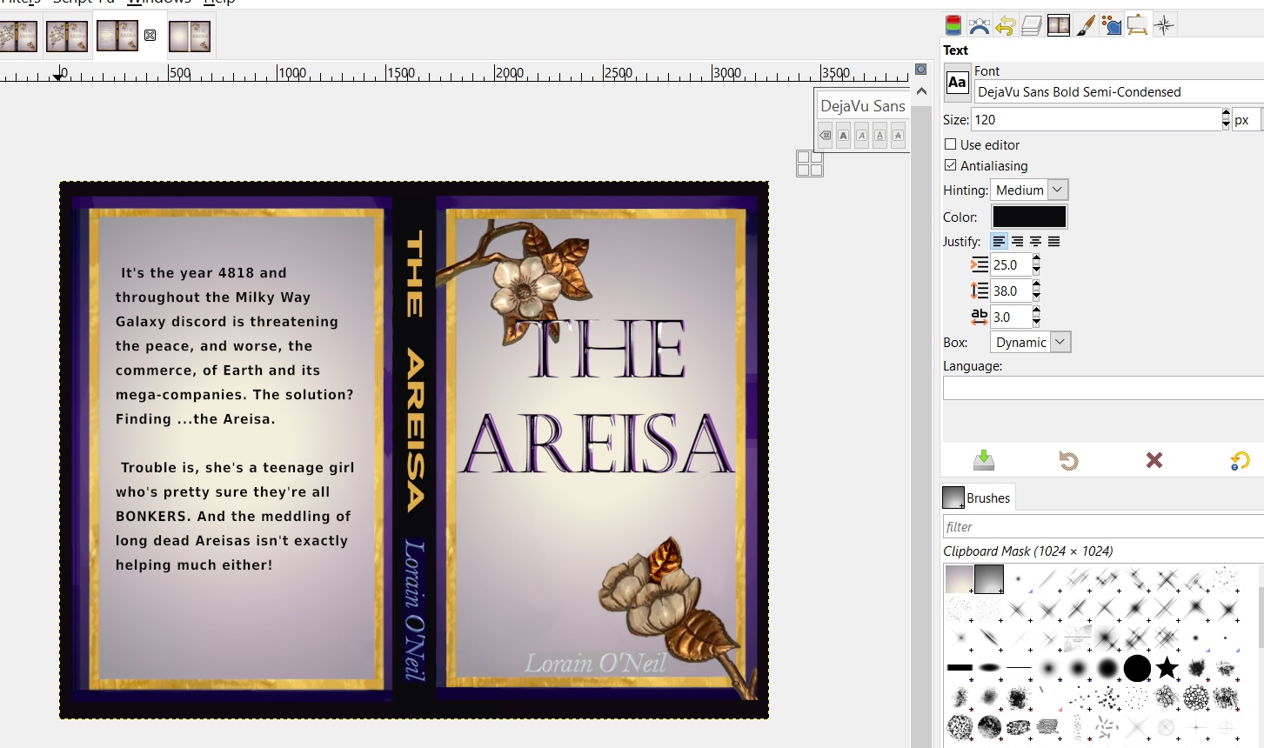Screen dimensions: 1264x748
Task: Enable the Use editor checkbox
Action: (951, 144)
